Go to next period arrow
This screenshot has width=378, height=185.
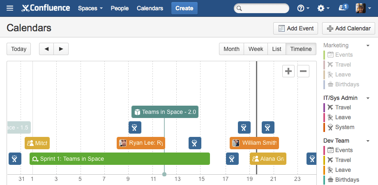61,49
